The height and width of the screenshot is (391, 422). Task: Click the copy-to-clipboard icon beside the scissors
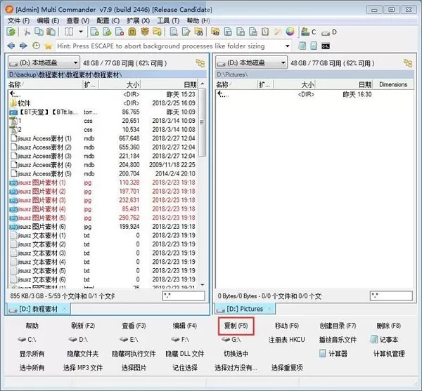coord(39,32)
